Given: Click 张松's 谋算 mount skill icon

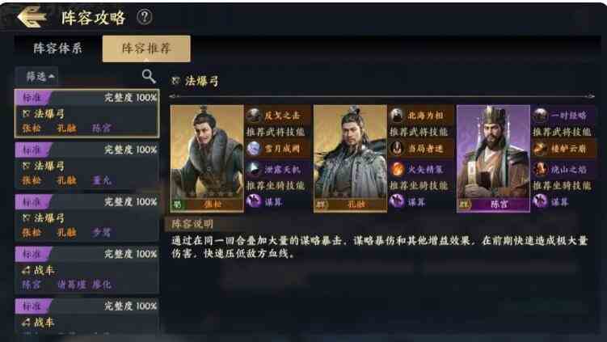Looking at the screenshot, I should click(254, 201).
